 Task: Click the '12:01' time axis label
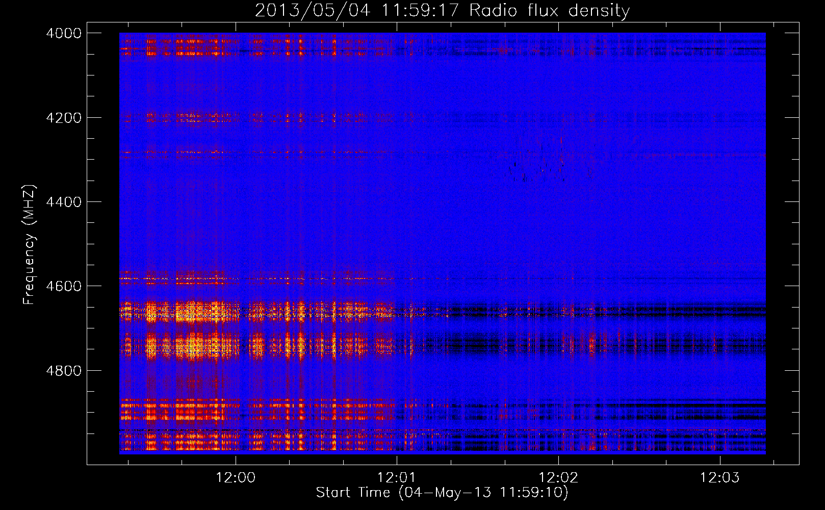(x=397, y=478)
